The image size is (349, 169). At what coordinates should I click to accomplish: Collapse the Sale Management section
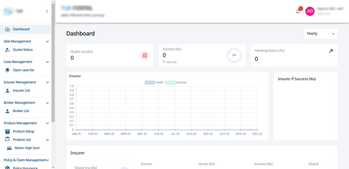(48, 41)
